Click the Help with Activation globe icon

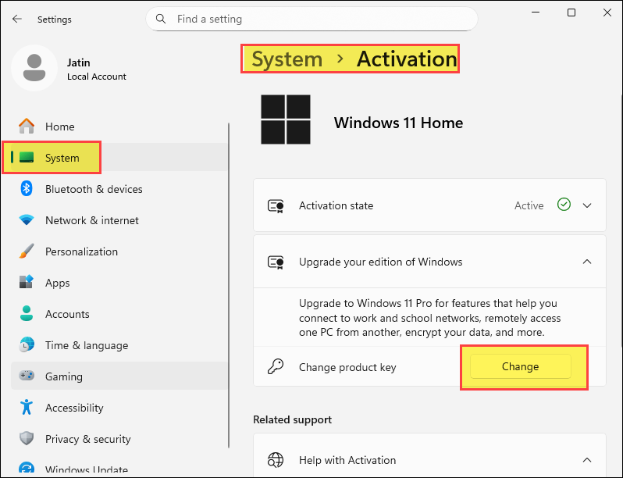coord(276,460)
